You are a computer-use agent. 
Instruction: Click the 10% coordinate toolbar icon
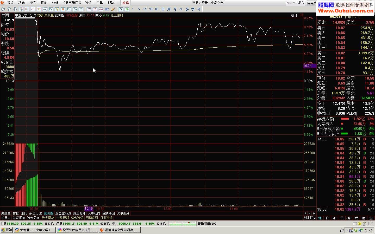(x=107, y=9)
